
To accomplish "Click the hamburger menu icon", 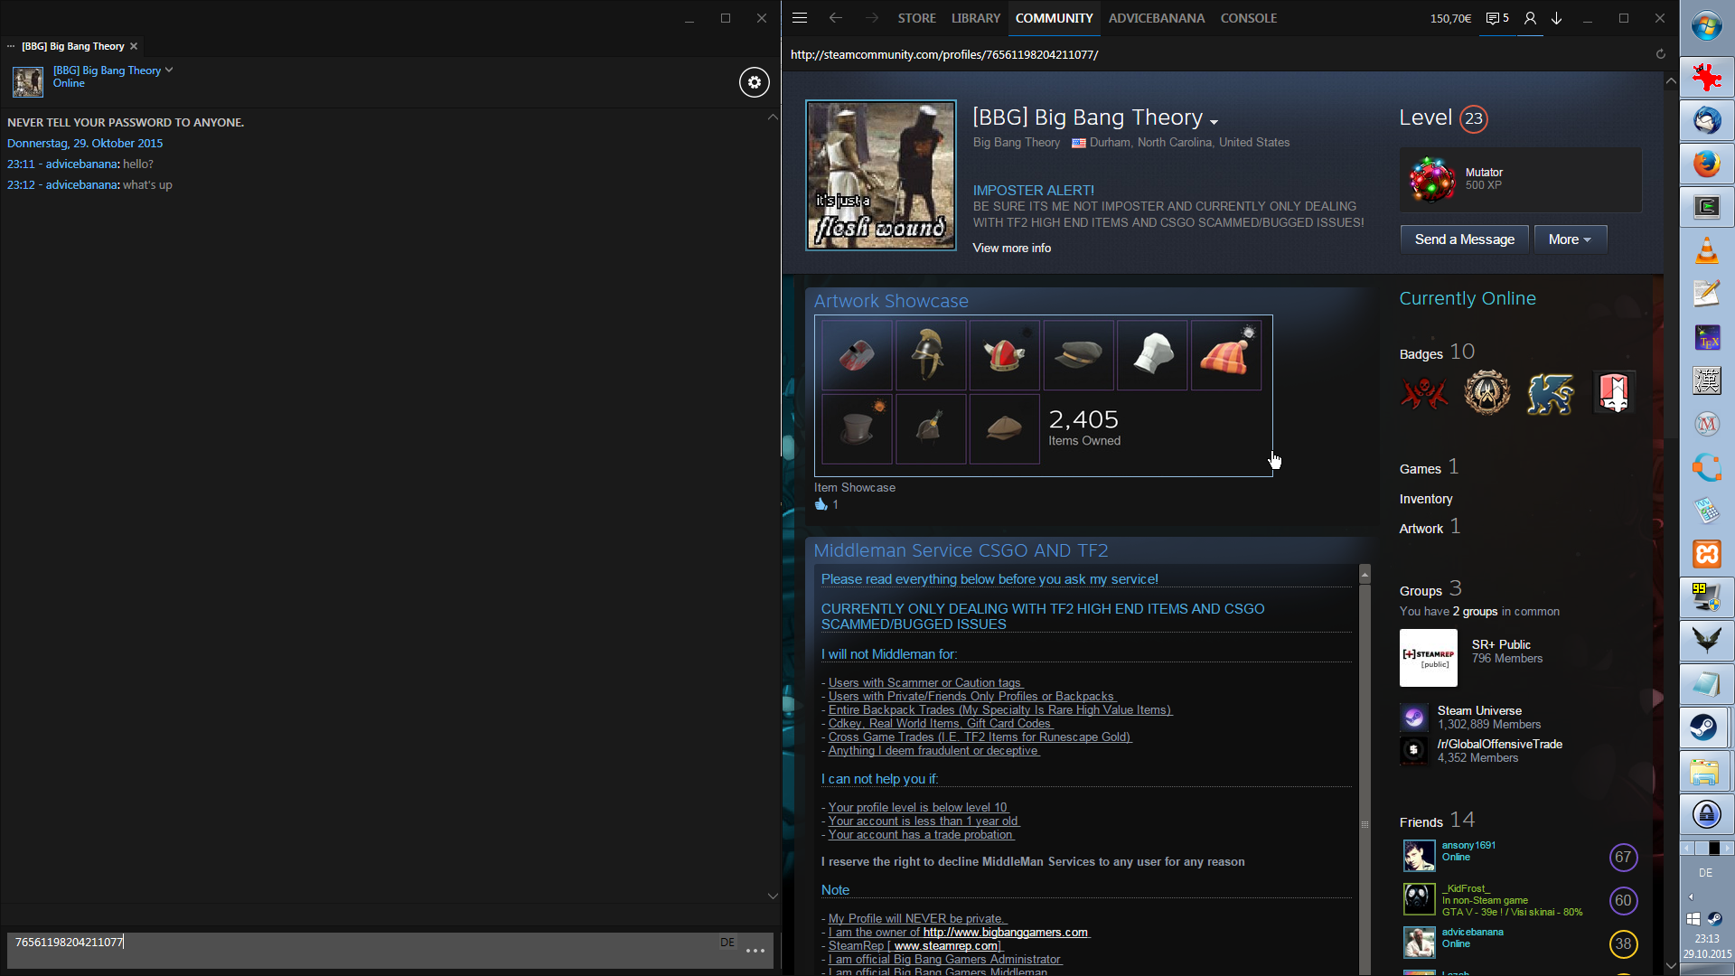I will [800, 18].
